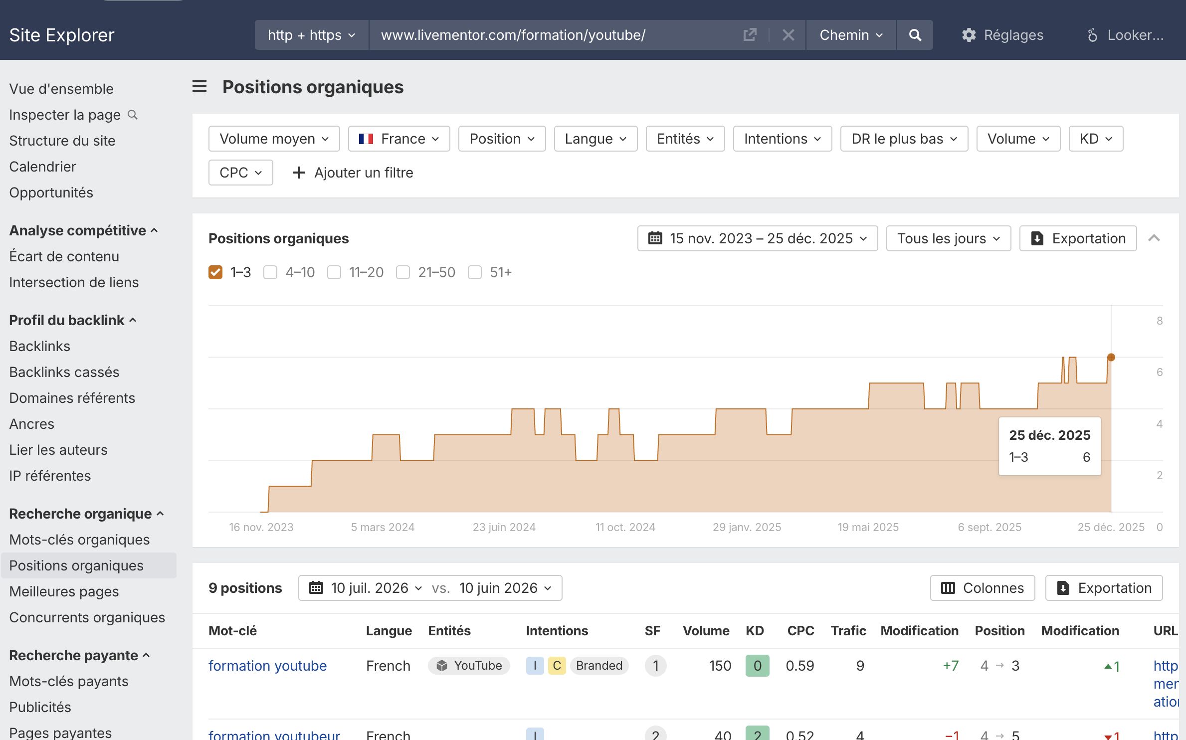
Task: Clear the URL field with X icon
Action: click(x=789, y=35)
